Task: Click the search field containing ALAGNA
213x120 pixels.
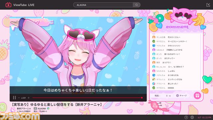Action: pyautogui.click(x=103, y=5)
